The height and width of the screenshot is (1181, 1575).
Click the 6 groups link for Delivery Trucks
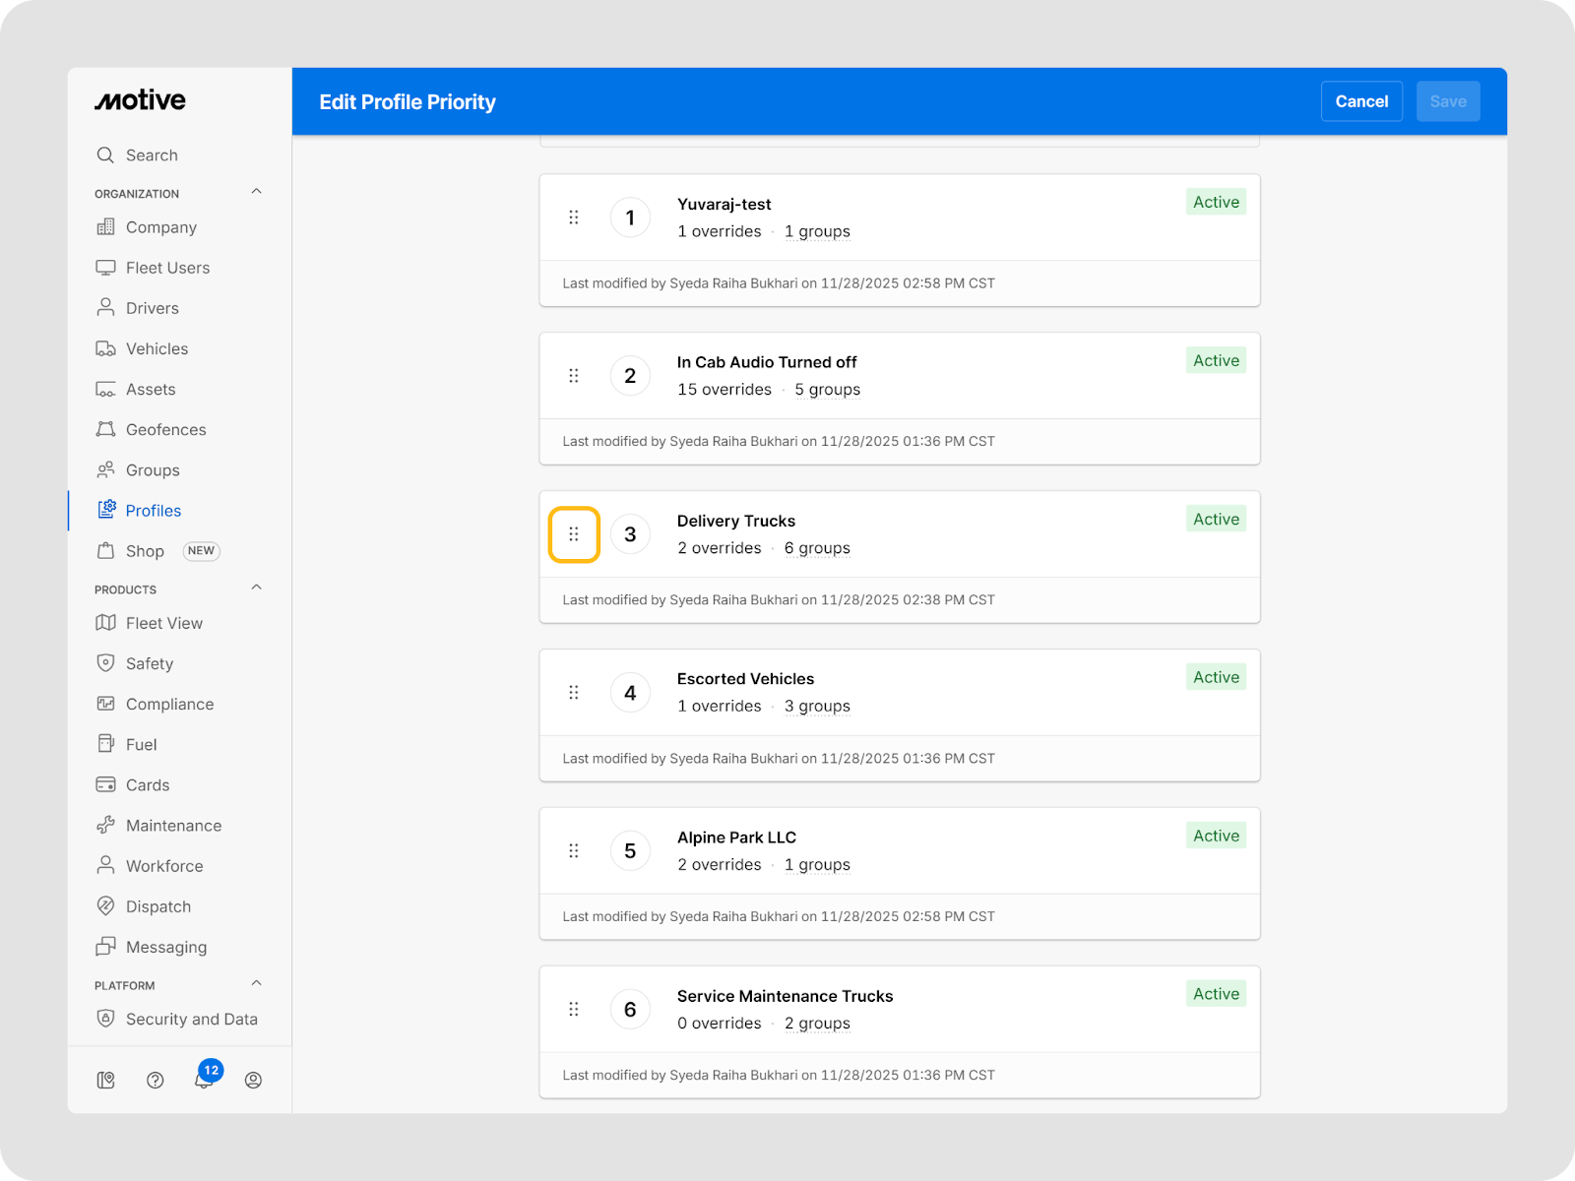coord(817,548)
